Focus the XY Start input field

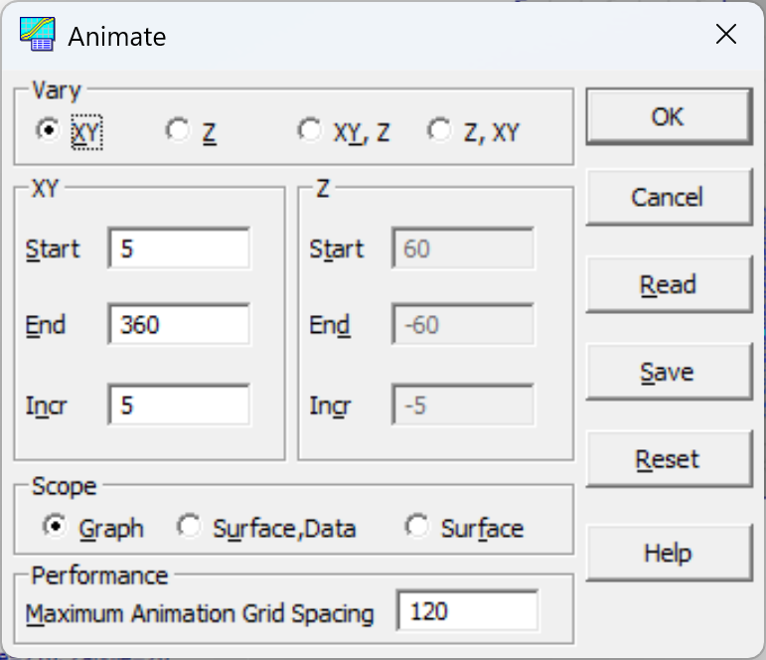(x=179, y=248)
